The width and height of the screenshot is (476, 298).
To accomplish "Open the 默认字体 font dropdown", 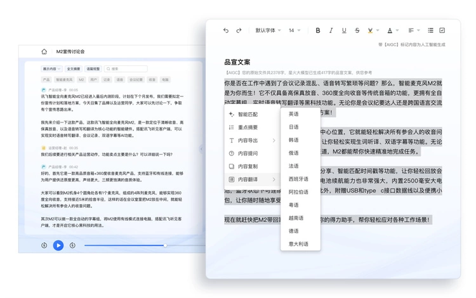I will coord(268,30).
